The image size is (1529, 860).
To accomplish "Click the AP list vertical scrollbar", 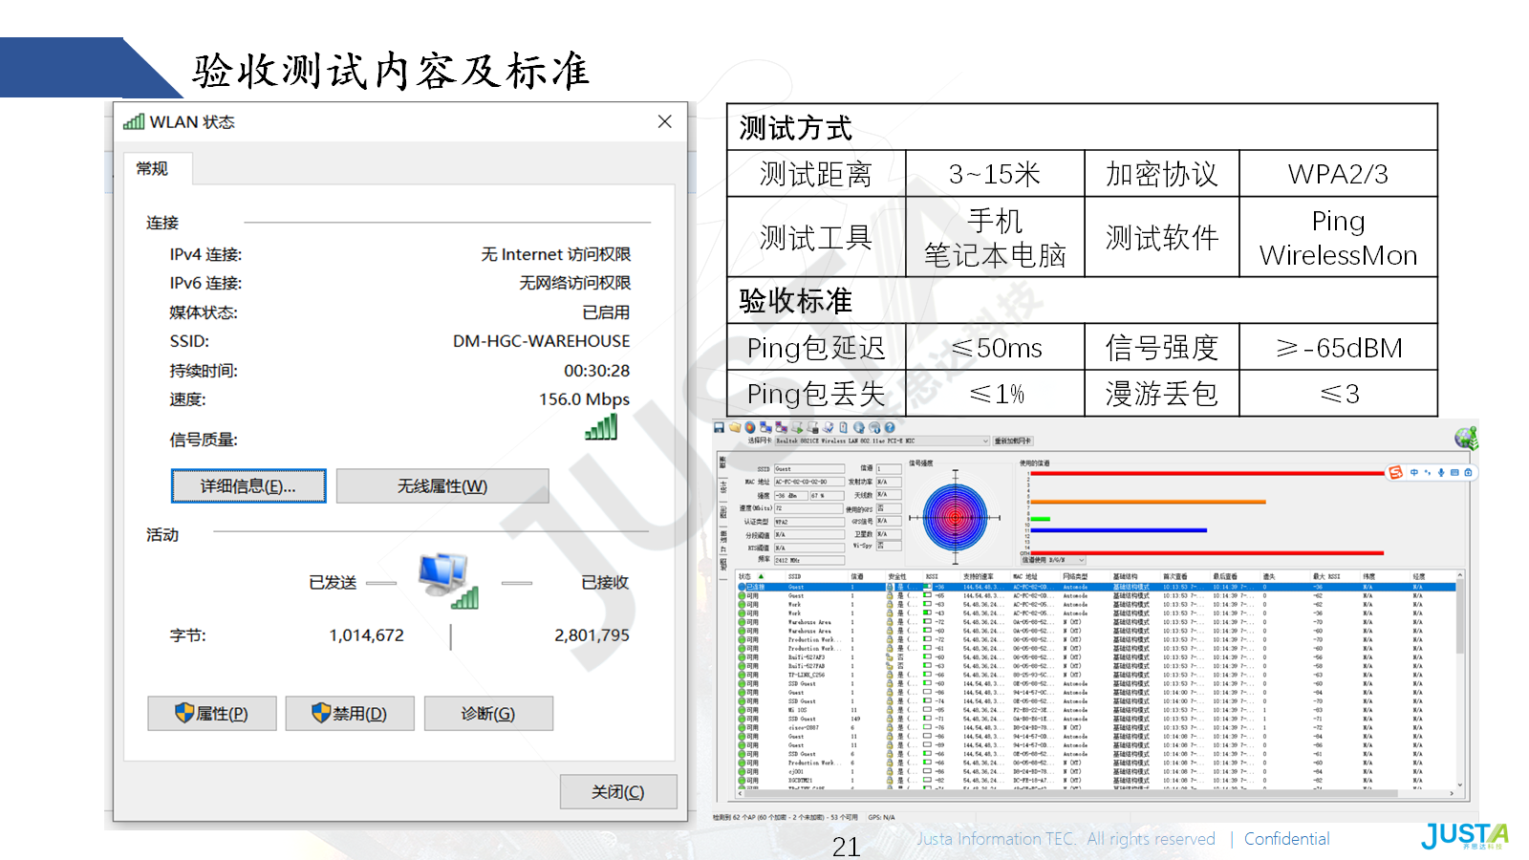I will point(1459,669).
